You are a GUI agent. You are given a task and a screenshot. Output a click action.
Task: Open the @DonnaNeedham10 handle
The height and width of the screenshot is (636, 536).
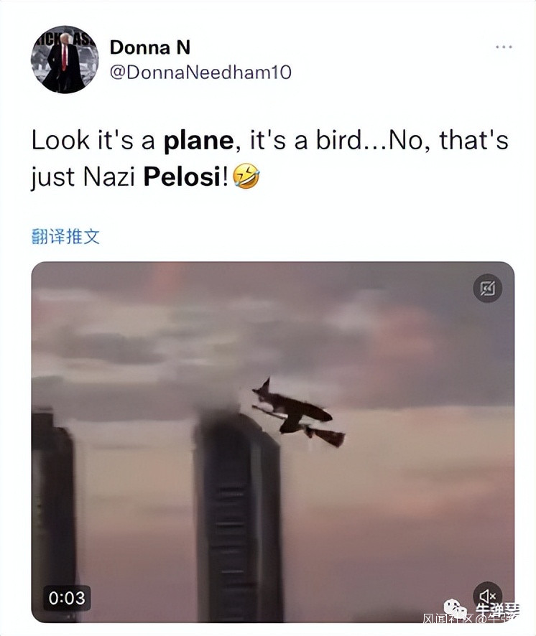(x=200, y=73)
